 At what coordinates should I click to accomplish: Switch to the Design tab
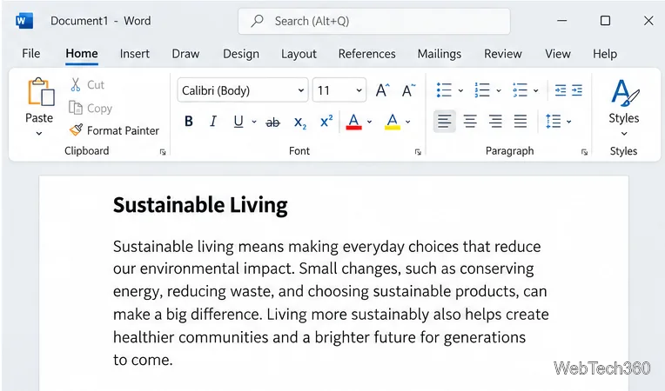(241, 54)
